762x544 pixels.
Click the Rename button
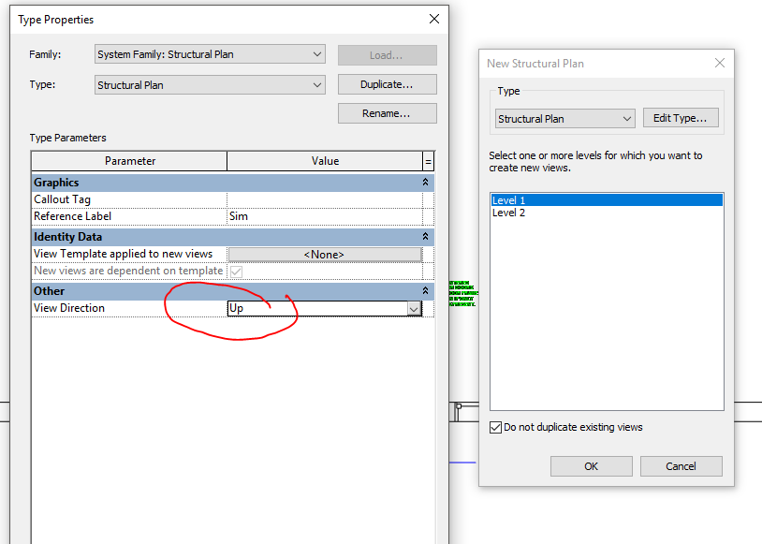click(387, 113)
